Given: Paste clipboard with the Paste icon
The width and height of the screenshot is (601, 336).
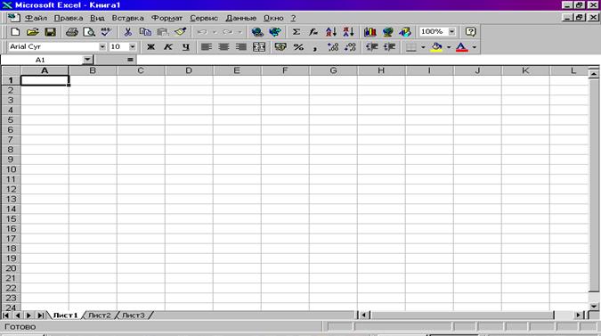Looking at the screenshot, I should [x=163, y=32].
